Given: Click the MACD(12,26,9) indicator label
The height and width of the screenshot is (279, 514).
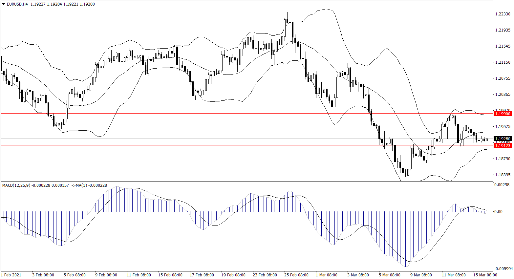Looking at the screenshot, I should click(x=16, y=185).
